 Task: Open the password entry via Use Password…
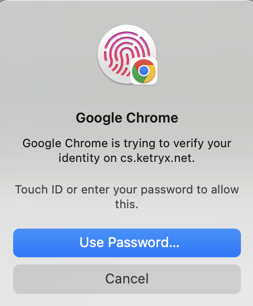pyautogui.click(x=127, y=243)
